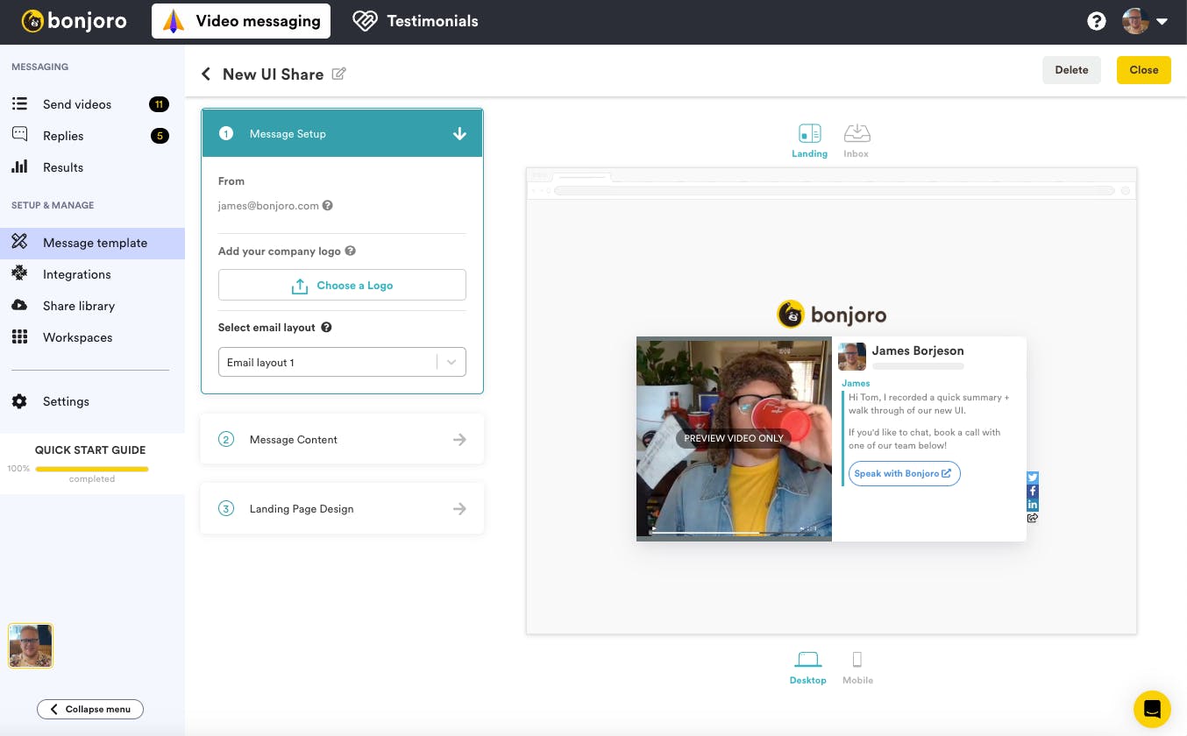Open Message template in sidebar
The height and width of the screenshot is (736, 1187).
[92, 243]
